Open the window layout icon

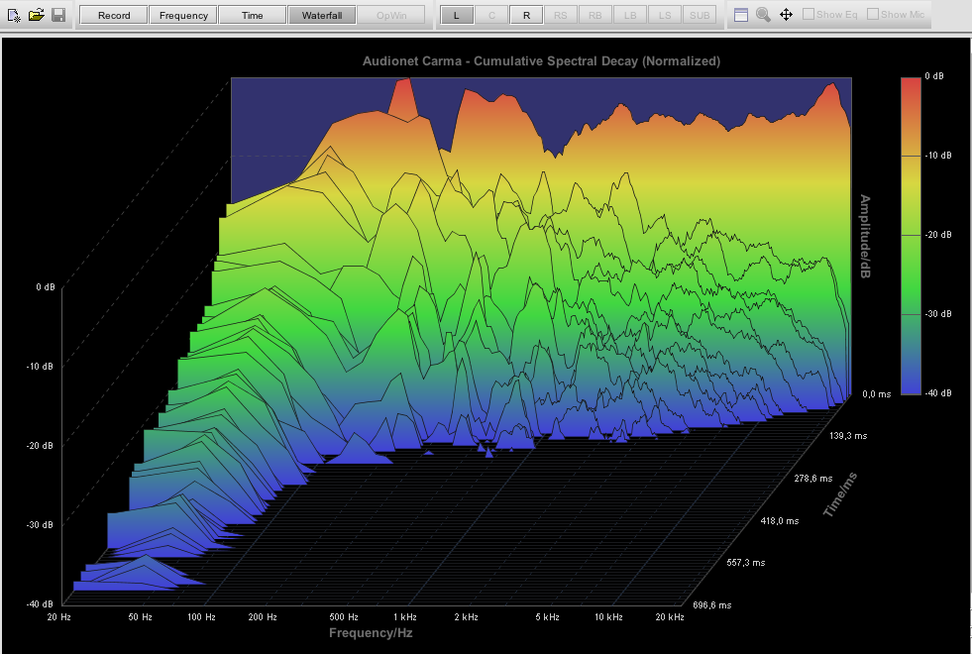pyautogui.click(x=741, y=15)
